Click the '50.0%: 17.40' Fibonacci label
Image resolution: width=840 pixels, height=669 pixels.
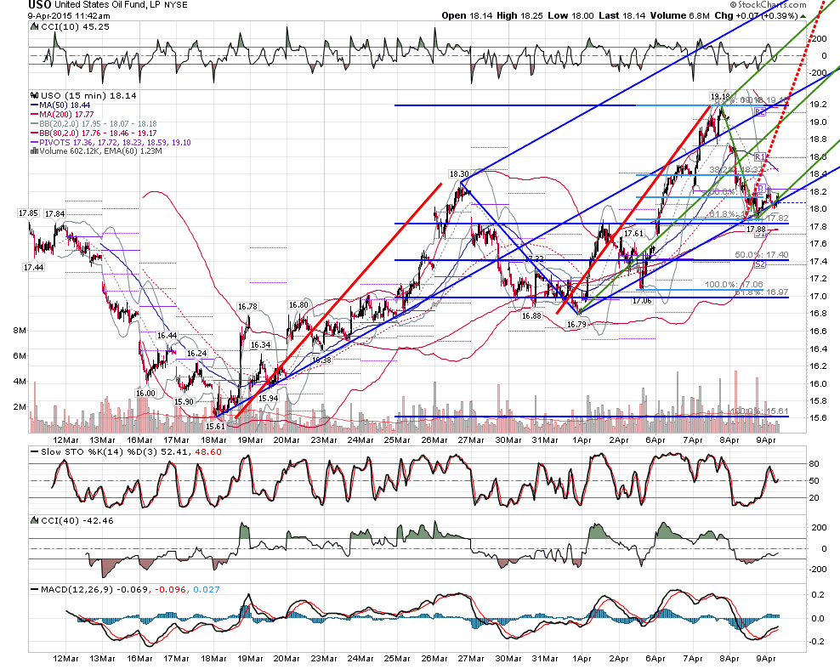click(761, 255)
